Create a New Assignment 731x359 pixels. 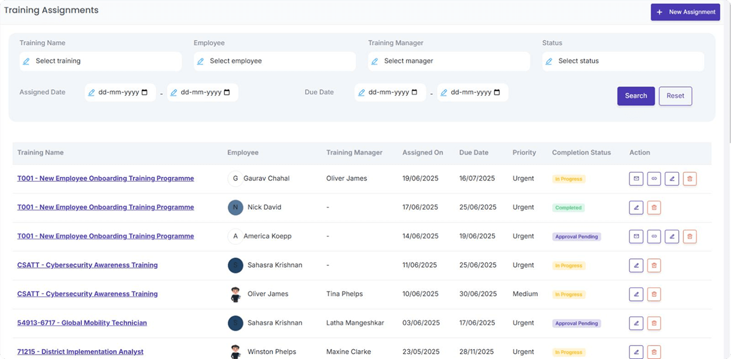[685, 12]
